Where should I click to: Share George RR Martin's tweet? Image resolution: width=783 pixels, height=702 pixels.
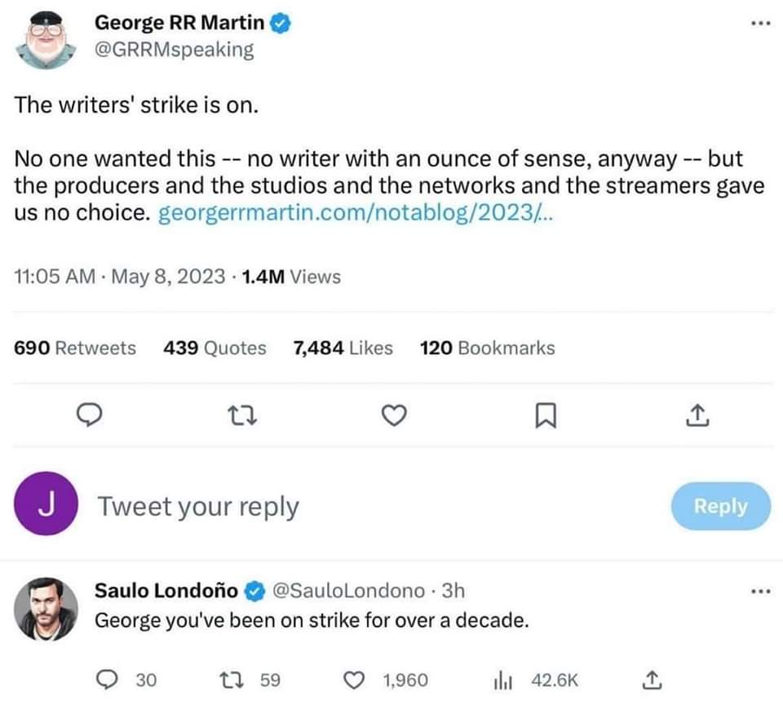coord(695,417)
